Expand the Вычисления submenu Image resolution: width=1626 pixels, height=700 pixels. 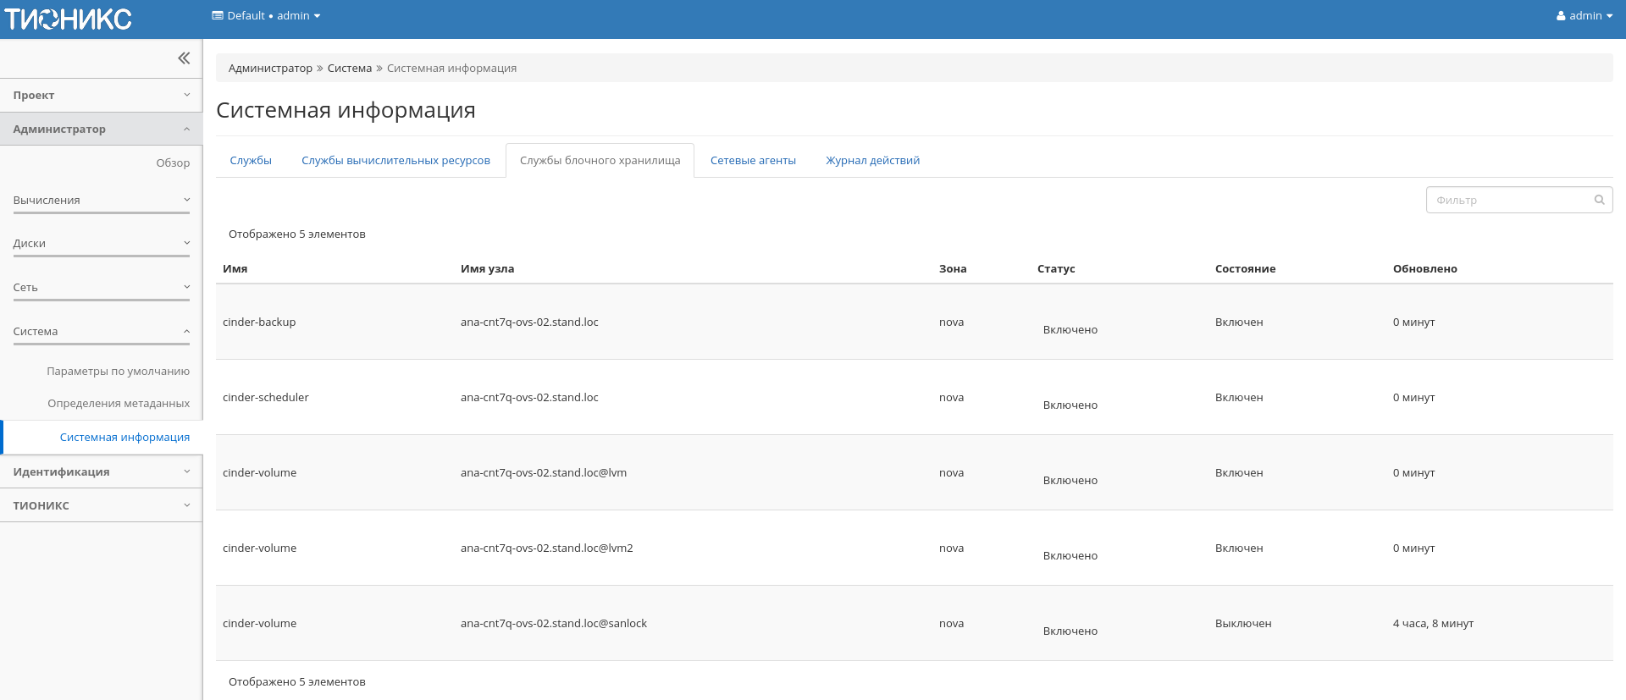tap(101, 201)
